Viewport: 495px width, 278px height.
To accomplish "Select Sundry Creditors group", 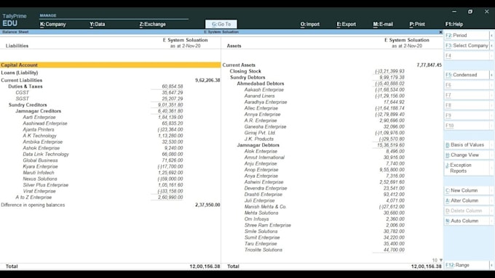I will click(x=28, y=105).
